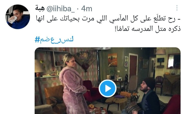Viewport: 186px width, 114px height.
Task: Click the hanging lampshade in the video's corner
Action: click(x=161, y=51)
